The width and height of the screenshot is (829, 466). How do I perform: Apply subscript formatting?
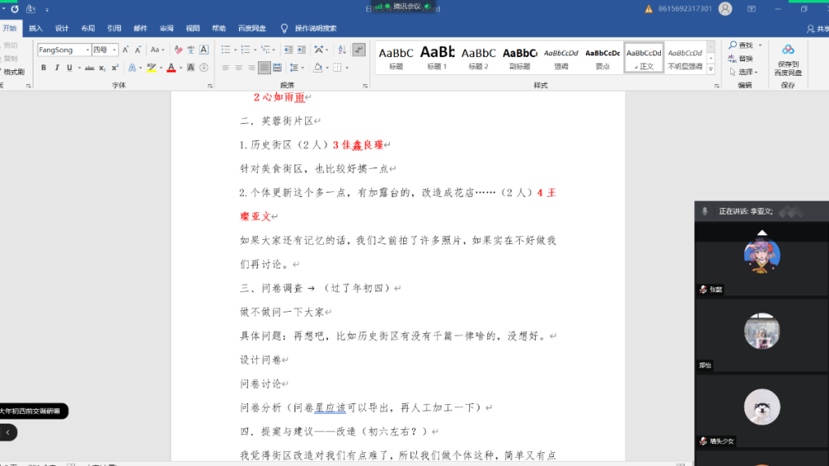point(103,68)
